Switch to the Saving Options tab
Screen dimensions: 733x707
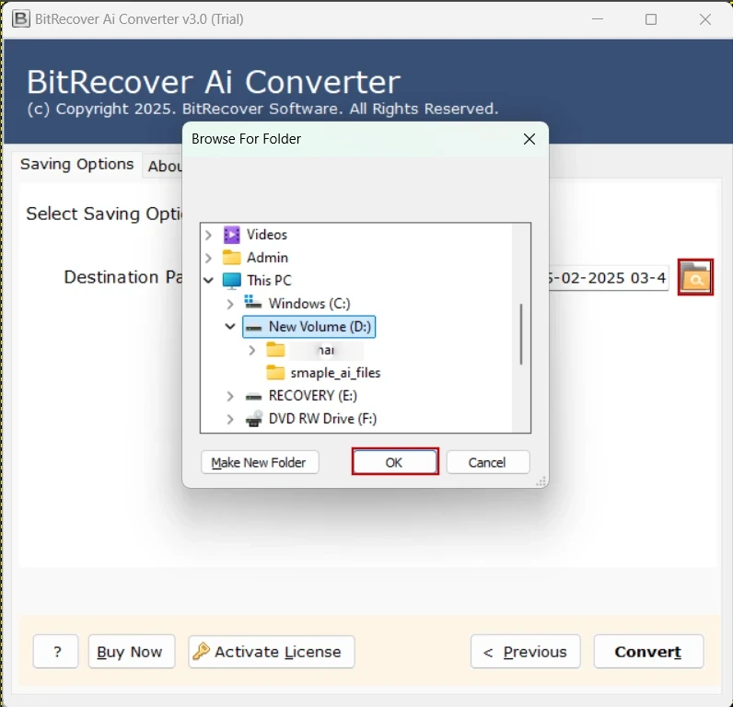77,165
